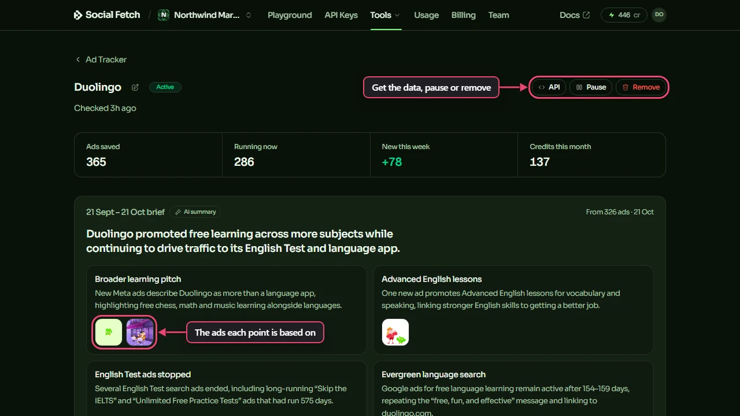
Task: Click the "Advanced English lessons" heading
Action: coord(432,279)
